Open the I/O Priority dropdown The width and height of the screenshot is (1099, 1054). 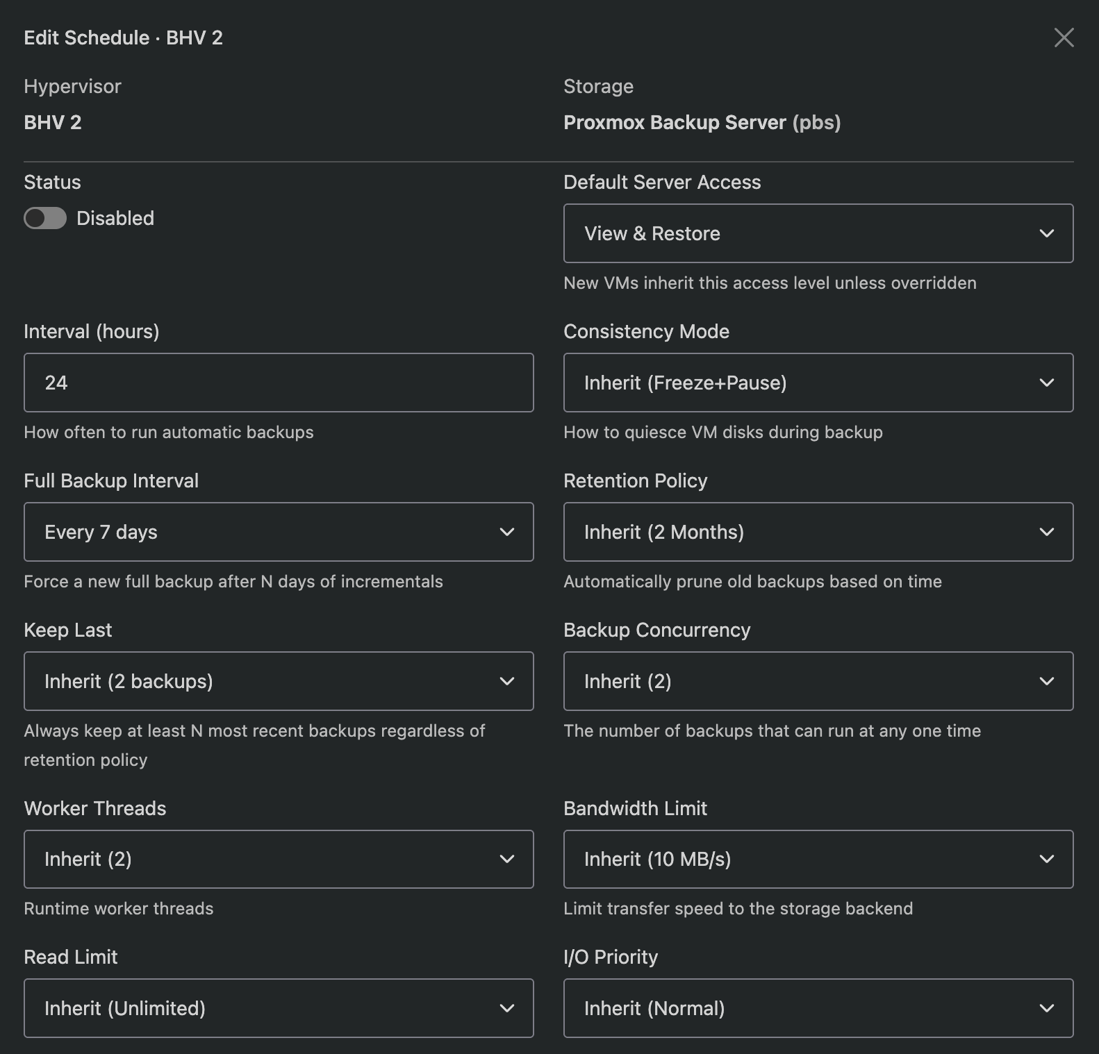click(818, 1008)
